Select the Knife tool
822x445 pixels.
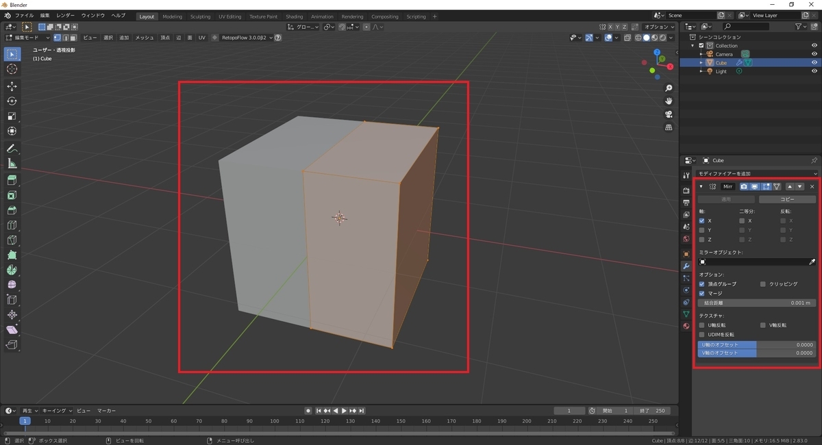click(12, 240)
